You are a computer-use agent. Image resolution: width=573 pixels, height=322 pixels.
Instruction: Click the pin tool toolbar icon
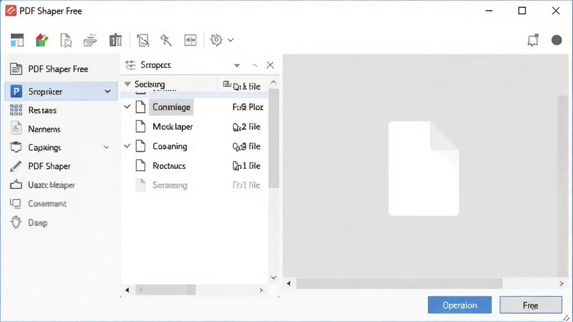tap(166, 40)
